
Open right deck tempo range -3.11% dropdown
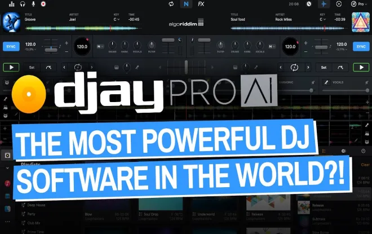coord(342,50)
